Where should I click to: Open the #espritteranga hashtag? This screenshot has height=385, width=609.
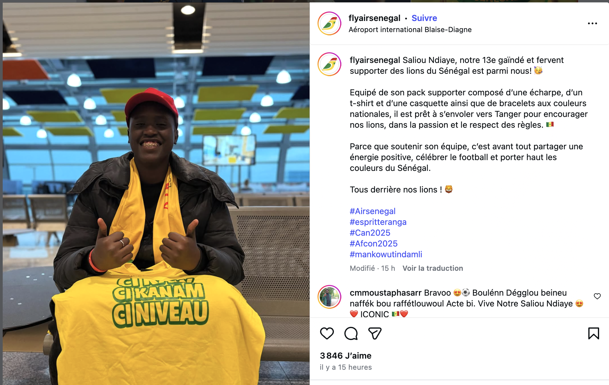[378, 222]
